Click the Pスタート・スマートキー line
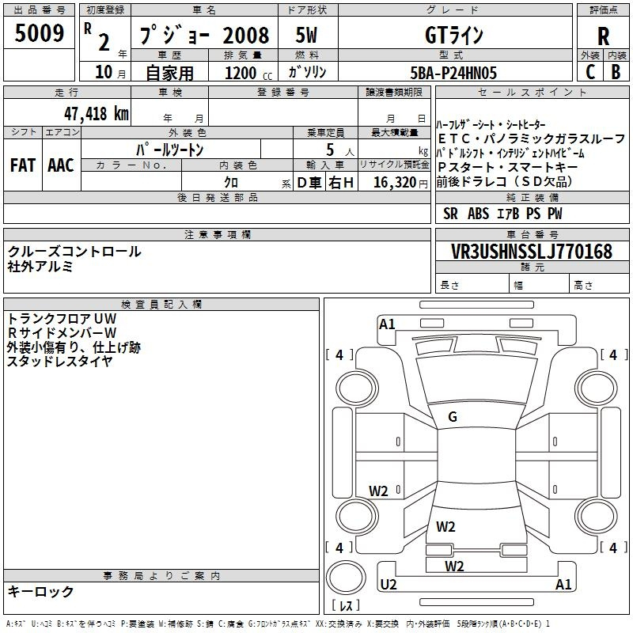 tap(508, 167)
